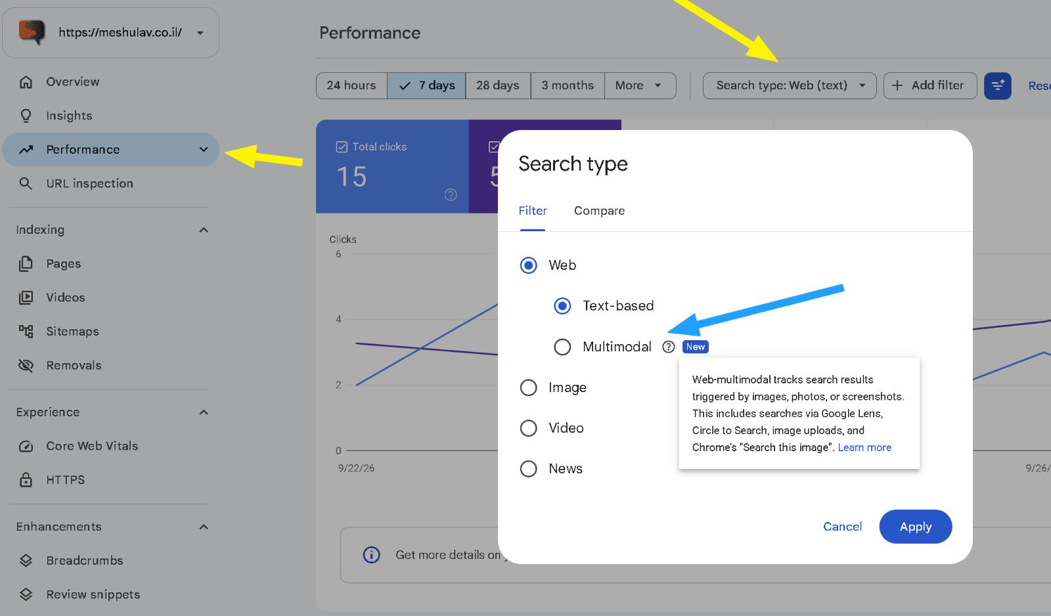Click the Core Web Vitals gauge icon
Image resolution: width=1051 pixels, height=616 pixels.
click(x=26, y=446)
